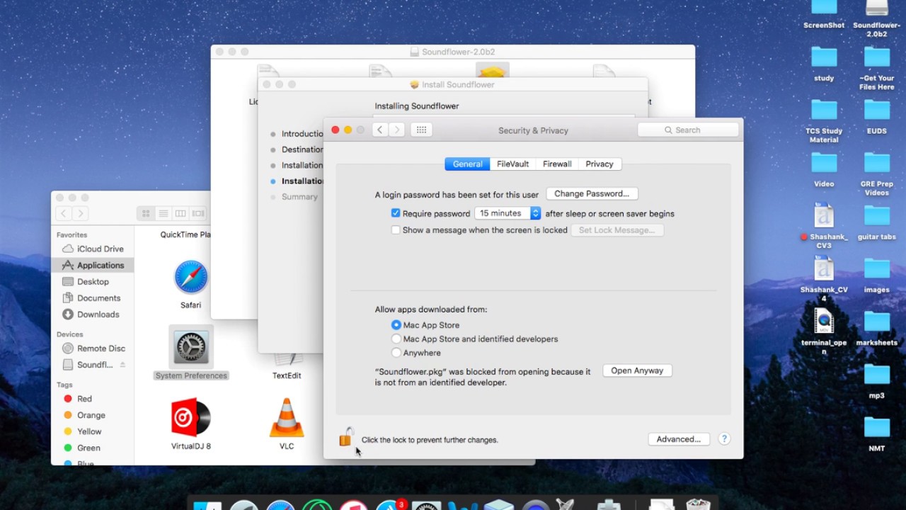
Task: Open the Video folder on desktop
Action: coord(824,163)
